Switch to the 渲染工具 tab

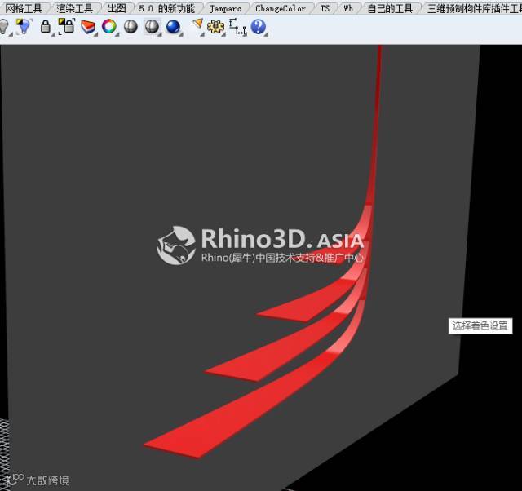tap(74, 8)
